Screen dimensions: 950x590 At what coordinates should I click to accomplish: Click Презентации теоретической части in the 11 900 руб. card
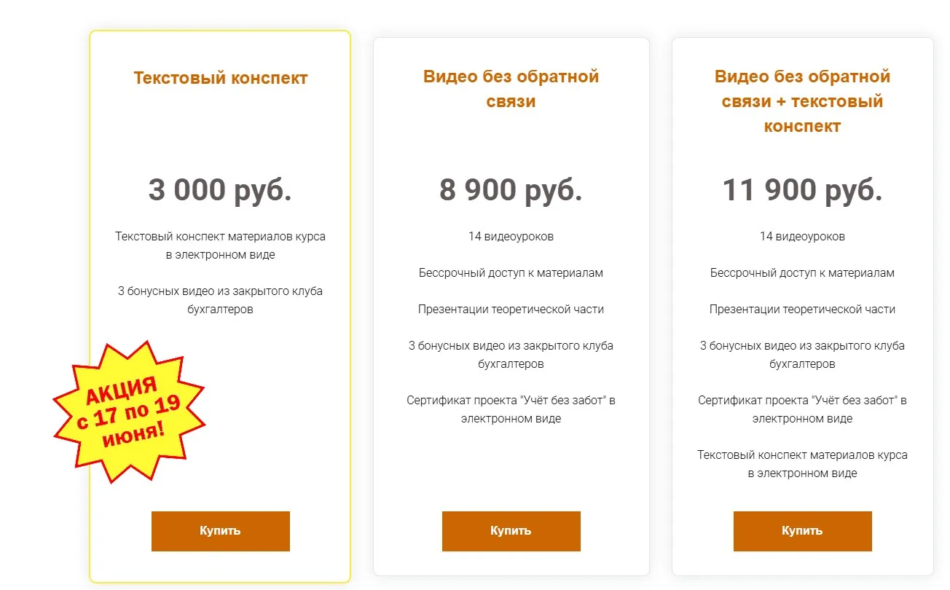pyautogui.click(x=802, y=310)
